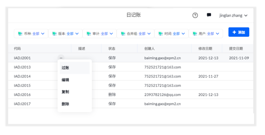Choose 过账 from the context menu
The height and width of the screenshot is (135, 265).
click(x=75, y=68)
